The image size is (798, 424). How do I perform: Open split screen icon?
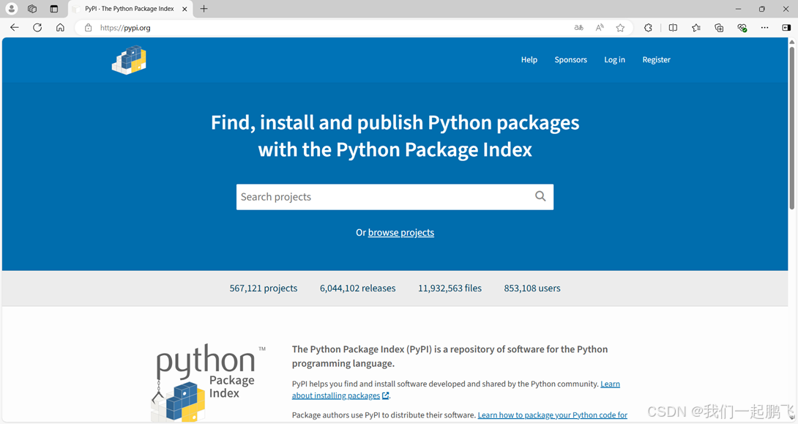[x=673, y=28]
